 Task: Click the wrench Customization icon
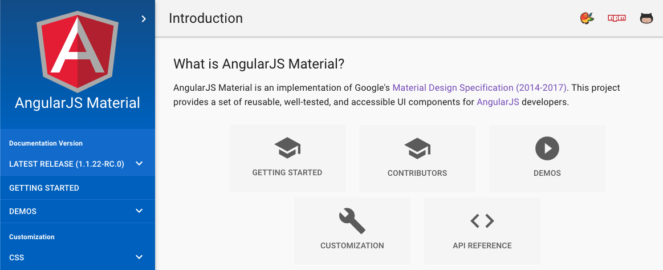pos(352,221)
